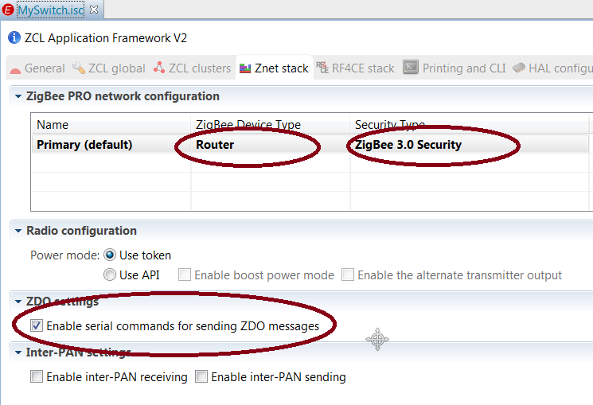
Task: Collapse the Inter-PAN settings section
Action: 18,352
